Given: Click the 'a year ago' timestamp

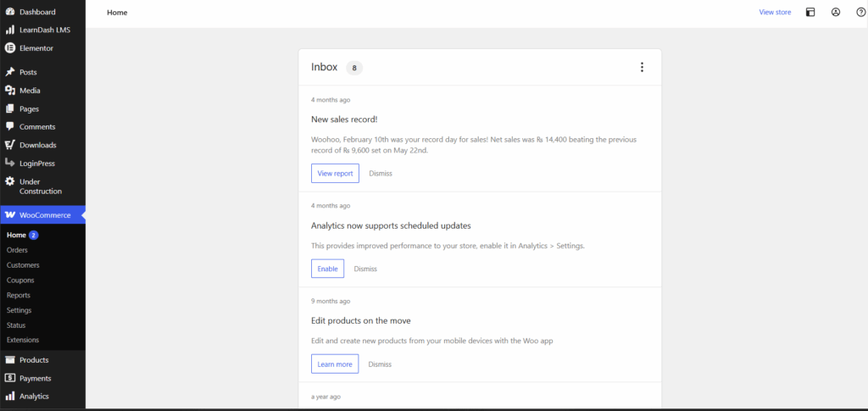Looking at the screenshot, I should pyautogui.click(x=326, y=397).
